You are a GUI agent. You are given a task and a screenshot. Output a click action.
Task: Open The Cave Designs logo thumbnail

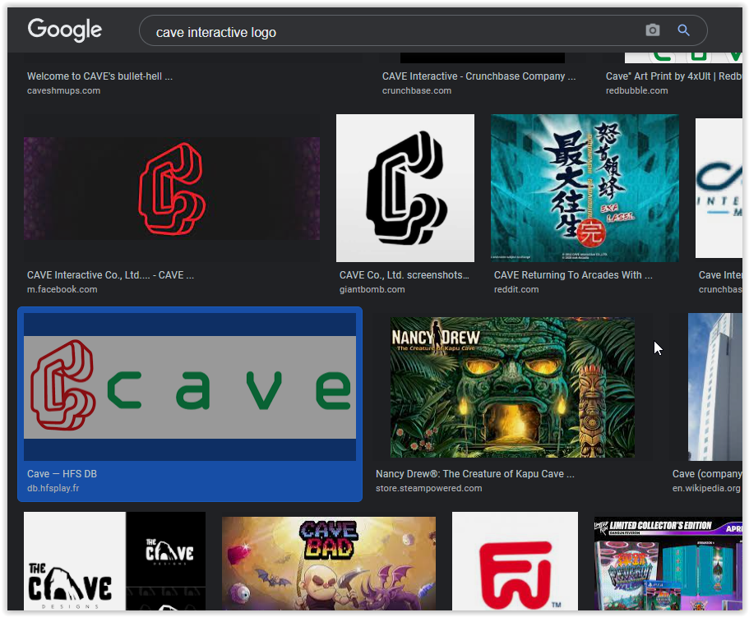pyautogui.click(x=114, y=561)
